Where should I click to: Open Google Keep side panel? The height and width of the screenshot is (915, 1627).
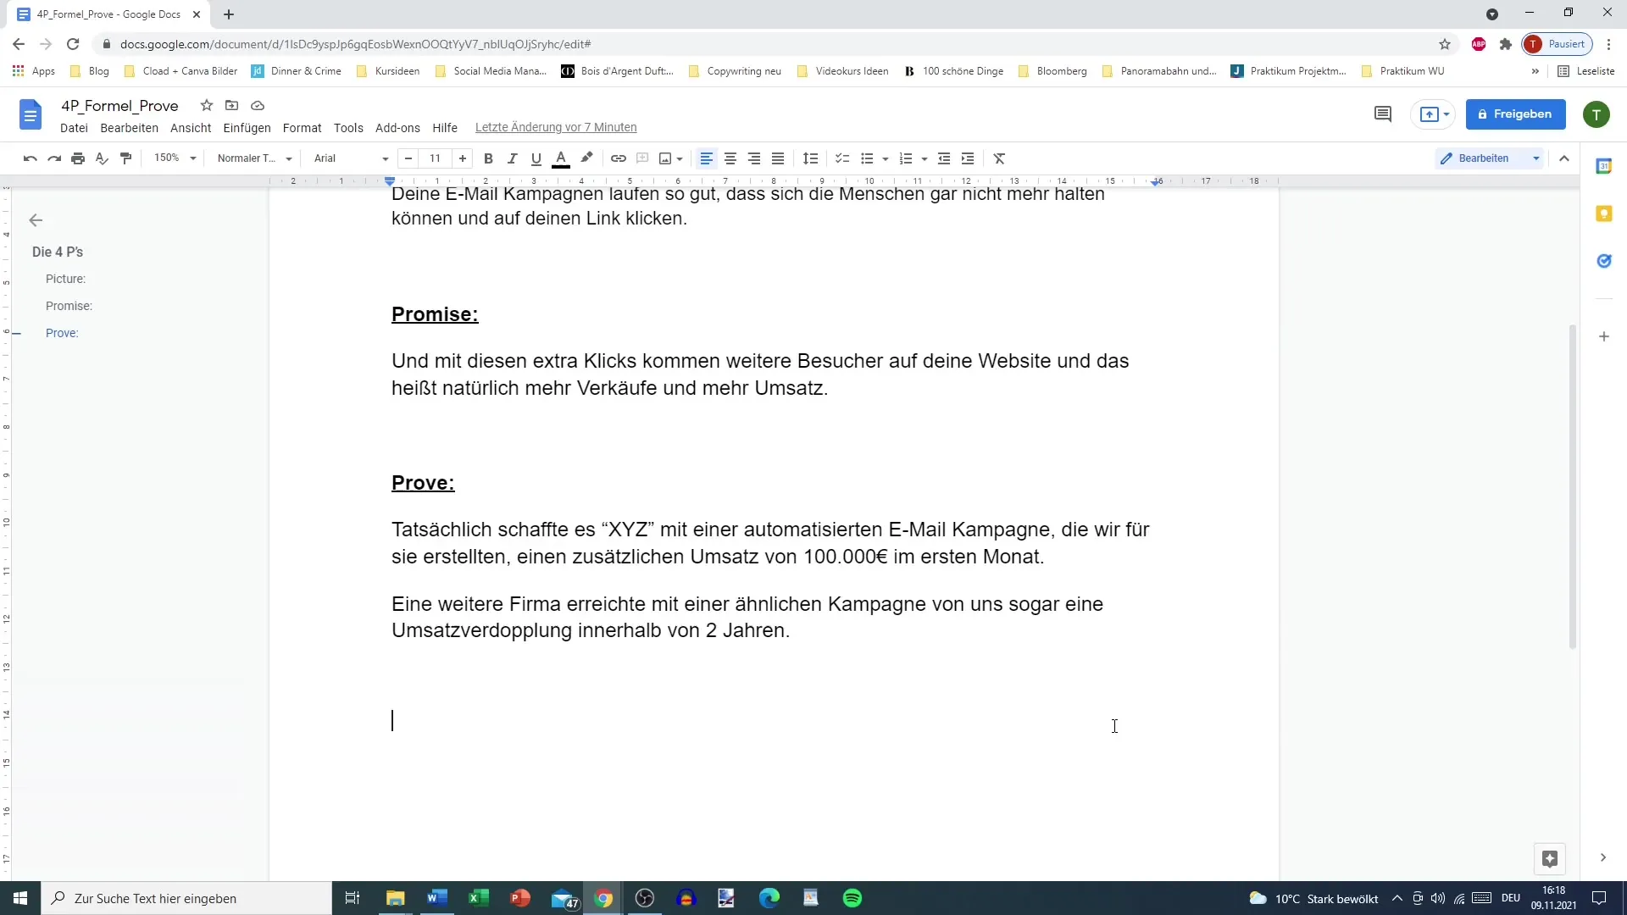1603,213
